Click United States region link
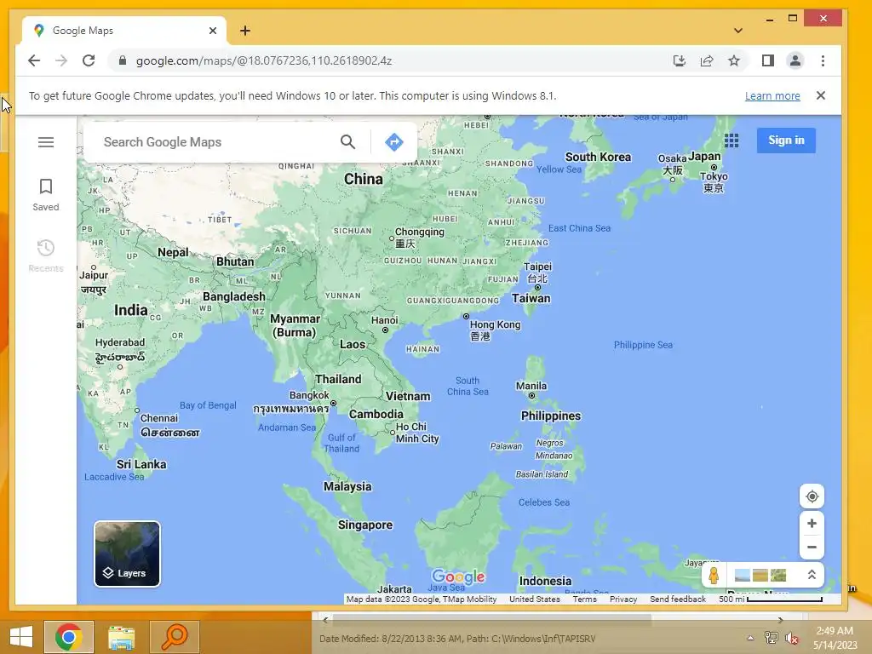The width and height of the screenshot is (872, 654). click(535, 599)
